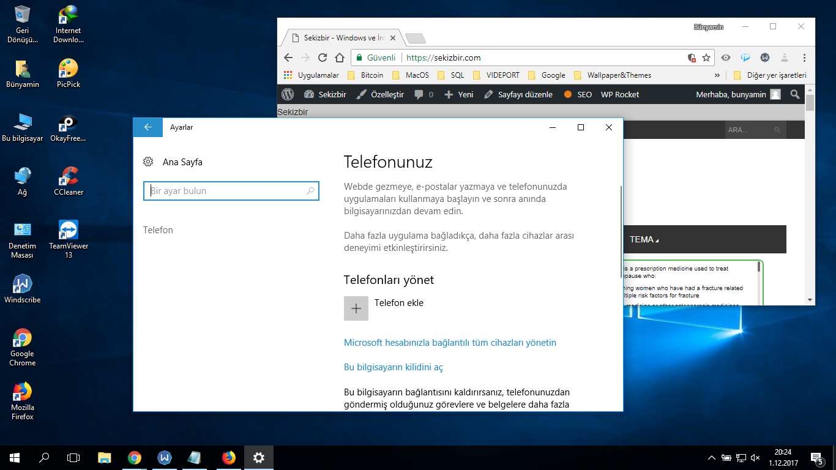The height and width of the screenshot is (470, 836).
Task: Launch TeamViewer 13 desktop shortcut
Action: 69,240
